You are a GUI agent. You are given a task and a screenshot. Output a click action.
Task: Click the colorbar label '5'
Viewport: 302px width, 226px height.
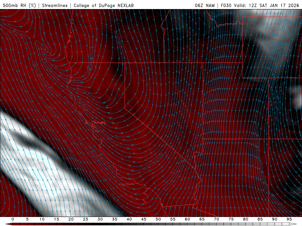coord(27,219)
